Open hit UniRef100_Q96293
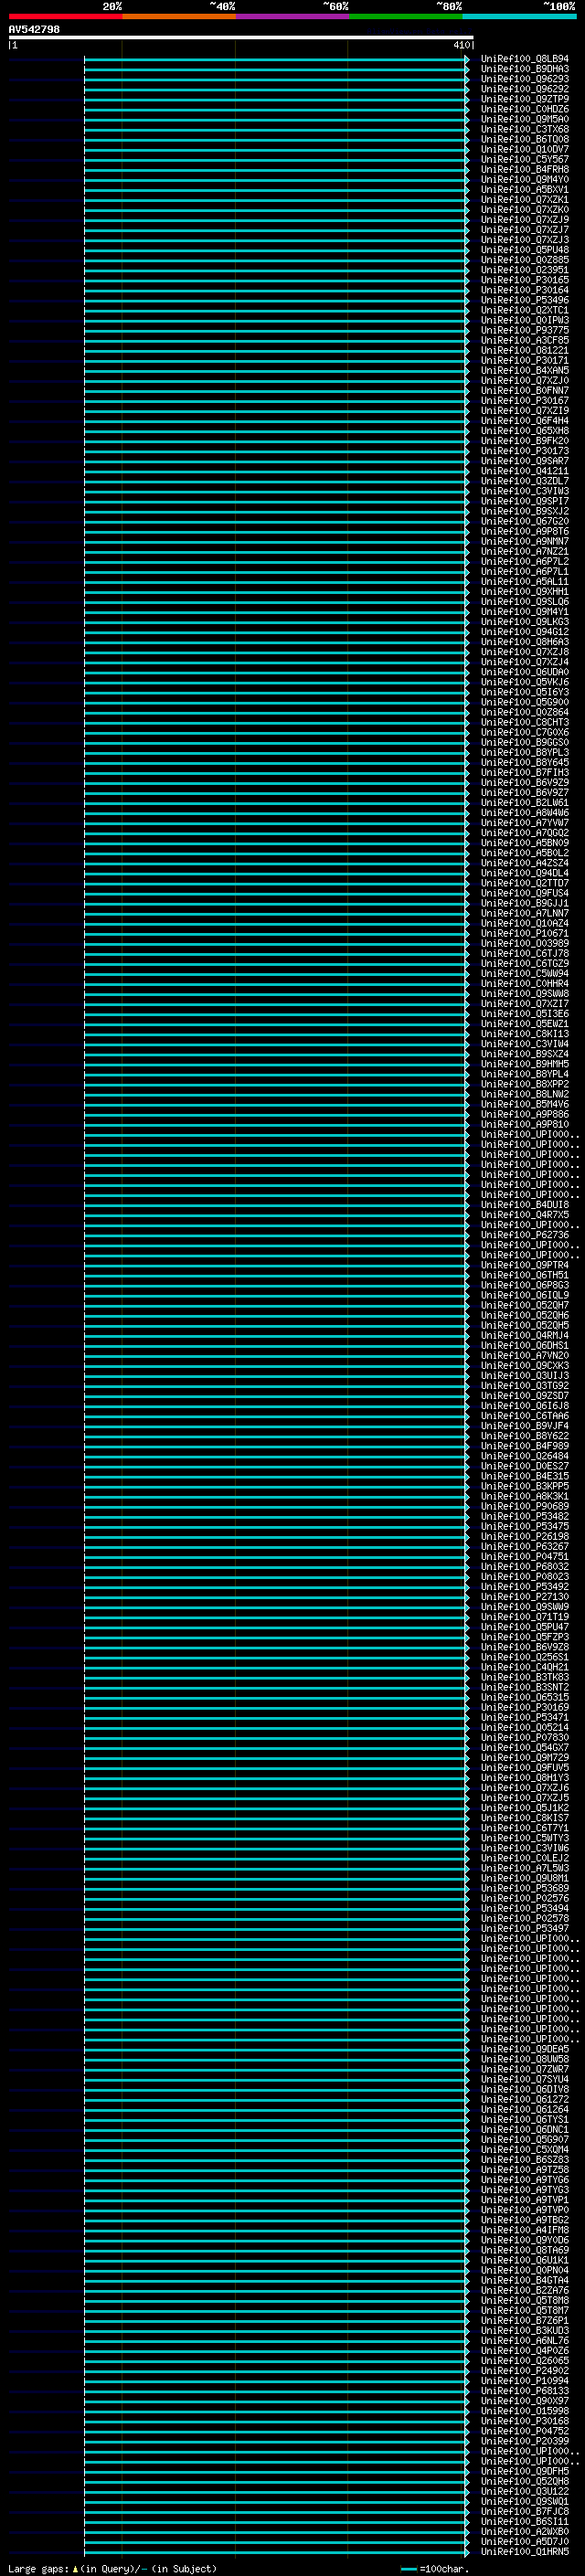Screen dimensions: 585x2576 coord(524,79)
